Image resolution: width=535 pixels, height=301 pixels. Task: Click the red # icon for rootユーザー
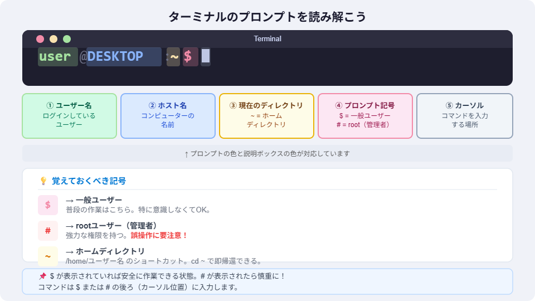pos(48,230)
